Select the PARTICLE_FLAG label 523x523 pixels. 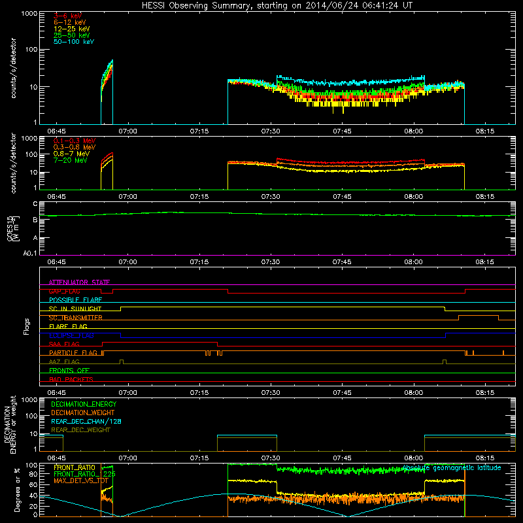coord(73,353)
